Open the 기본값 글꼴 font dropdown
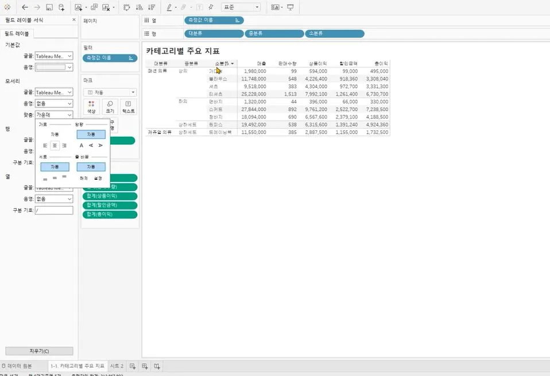 54,56
